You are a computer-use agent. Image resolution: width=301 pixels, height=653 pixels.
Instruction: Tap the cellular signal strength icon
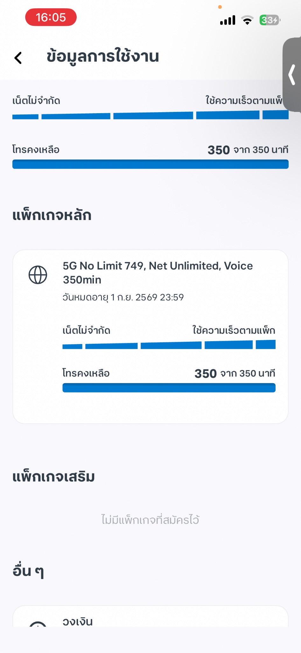coord(227,20)
